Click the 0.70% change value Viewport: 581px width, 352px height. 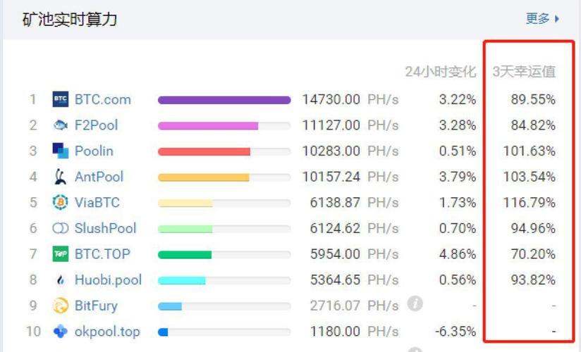click(458, 228)
